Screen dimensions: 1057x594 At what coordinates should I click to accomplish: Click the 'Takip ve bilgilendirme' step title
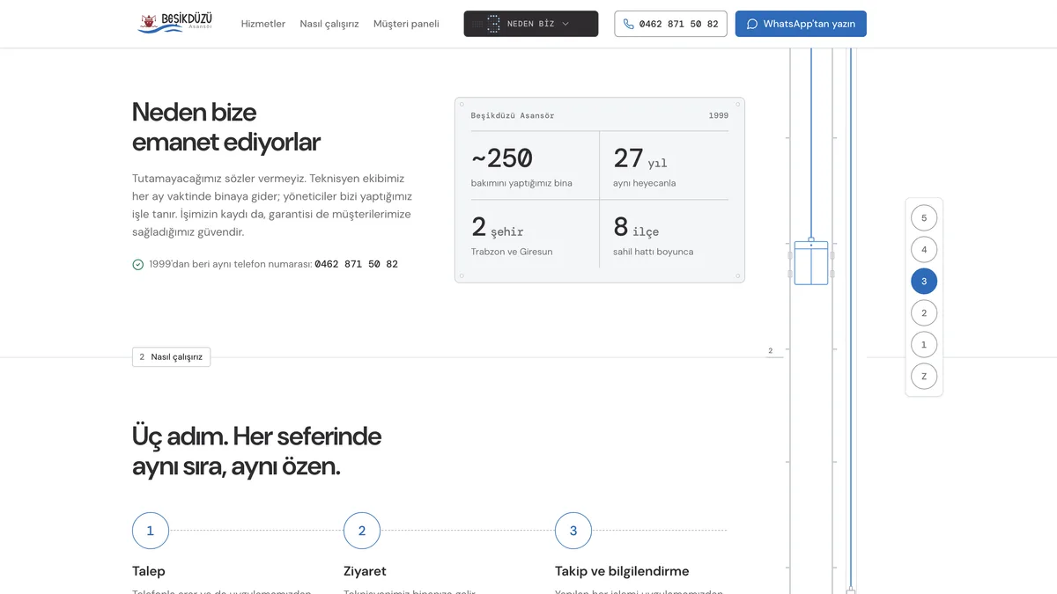click(x=622, y=571)
